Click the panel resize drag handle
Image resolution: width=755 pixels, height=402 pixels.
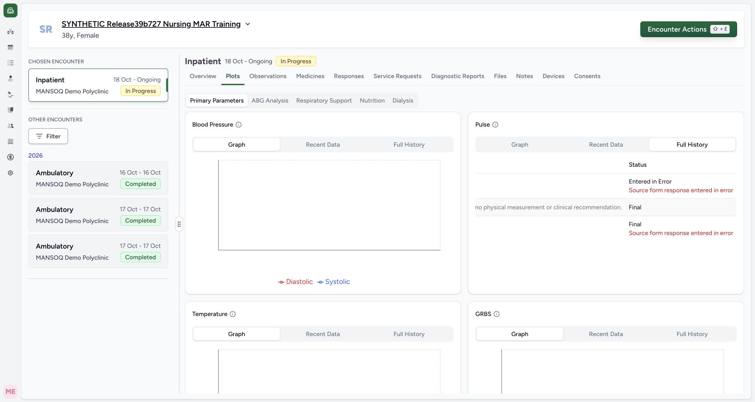pyautogui.click(x=179, y=224)
